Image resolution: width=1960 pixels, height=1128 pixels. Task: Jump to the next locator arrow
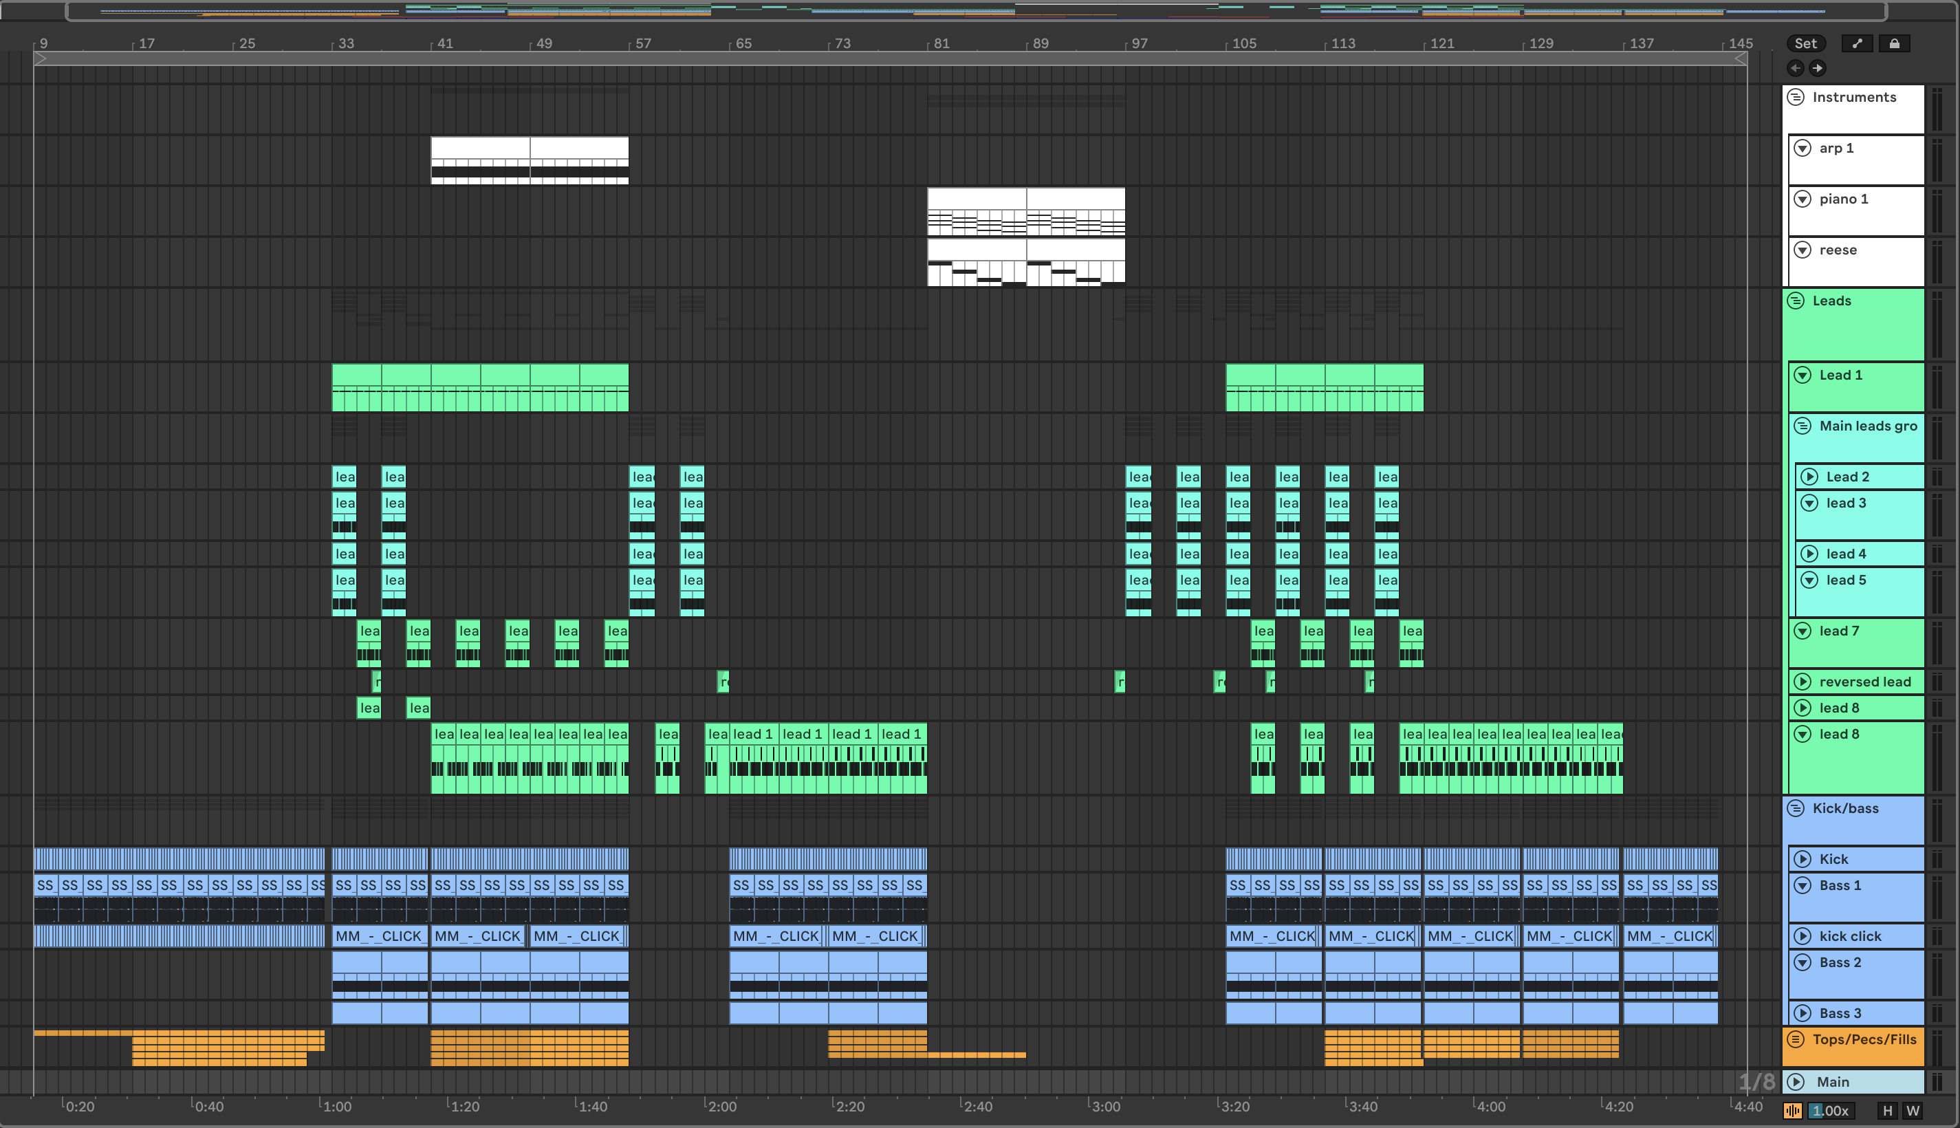1817,68
